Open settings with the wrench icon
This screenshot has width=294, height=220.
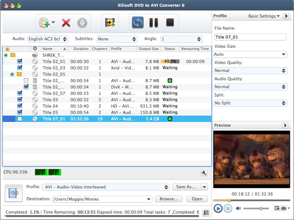click(204, 174)
